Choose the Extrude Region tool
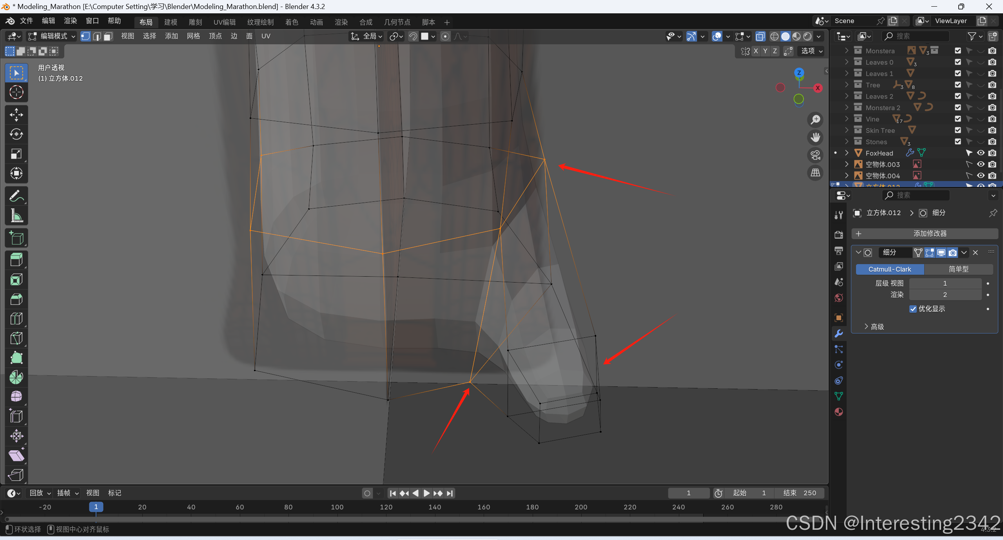This screenshot has height=540, width=1003. point(16,260)
